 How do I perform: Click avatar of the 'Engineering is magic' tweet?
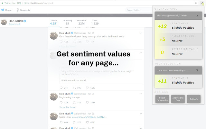coord(54,96)
